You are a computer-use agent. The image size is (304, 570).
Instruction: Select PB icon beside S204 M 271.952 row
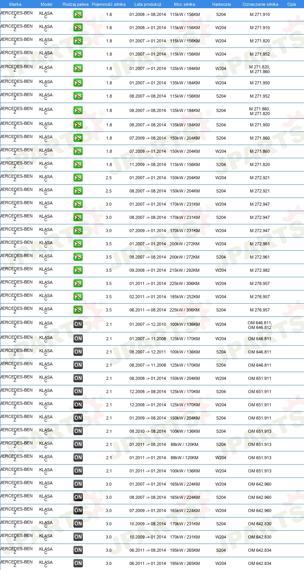78,96
